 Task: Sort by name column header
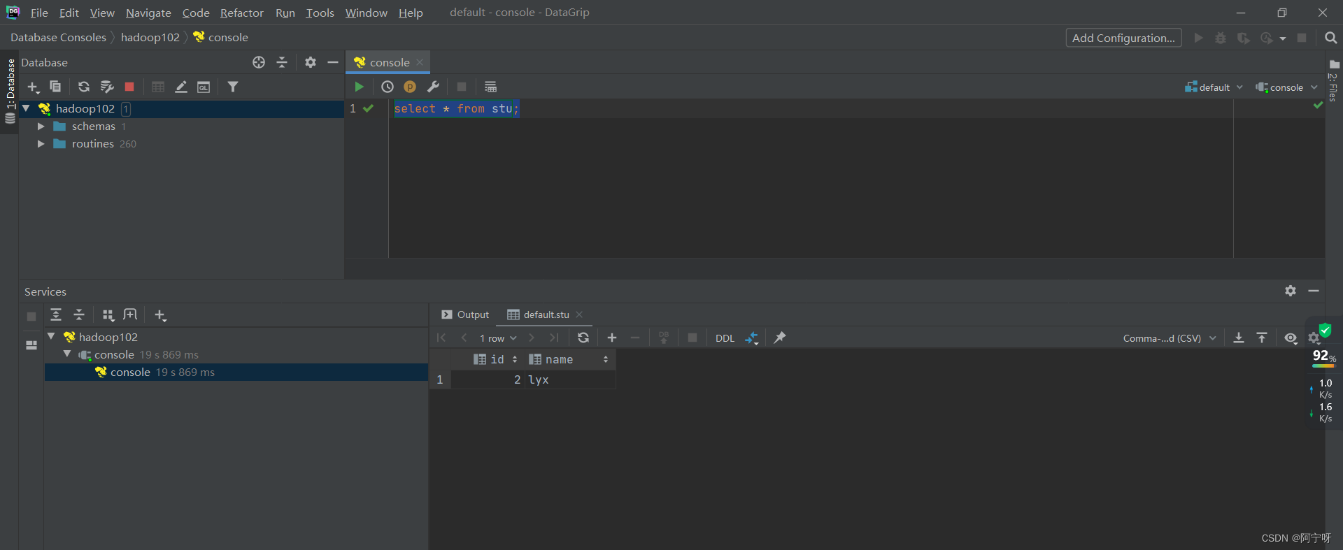(569, 359)
